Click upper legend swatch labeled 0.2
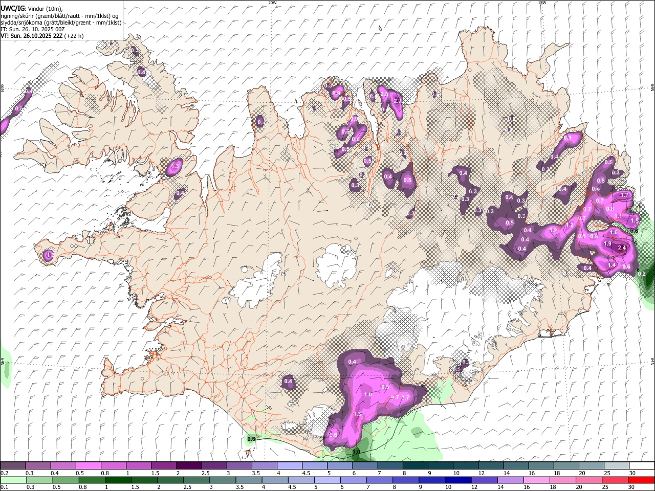Image resolution: width=655 pixels, height=491 pixels. click(13, 466)
